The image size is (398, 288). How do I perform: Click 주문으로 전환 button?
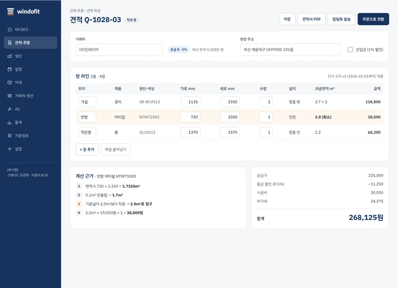[373, 19]
